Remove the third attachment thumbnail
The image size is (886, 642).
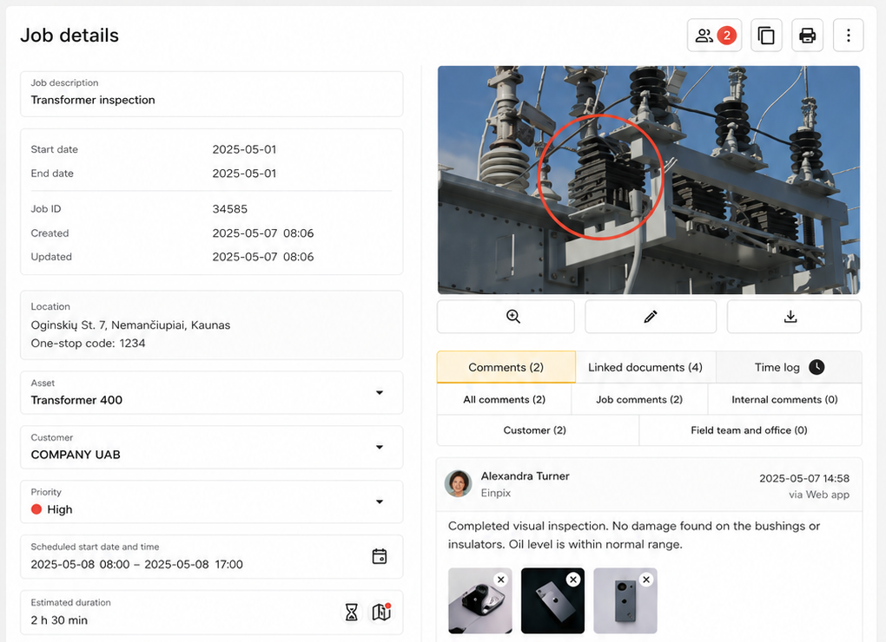point(646,580)
